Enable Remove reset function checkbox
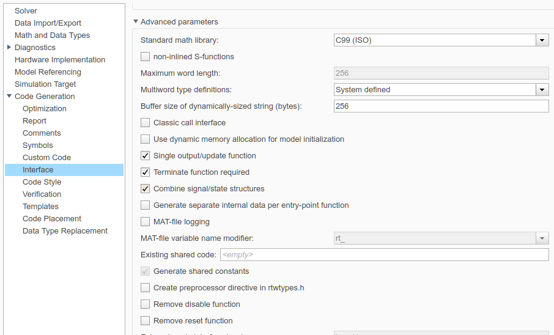 point(145,321)
